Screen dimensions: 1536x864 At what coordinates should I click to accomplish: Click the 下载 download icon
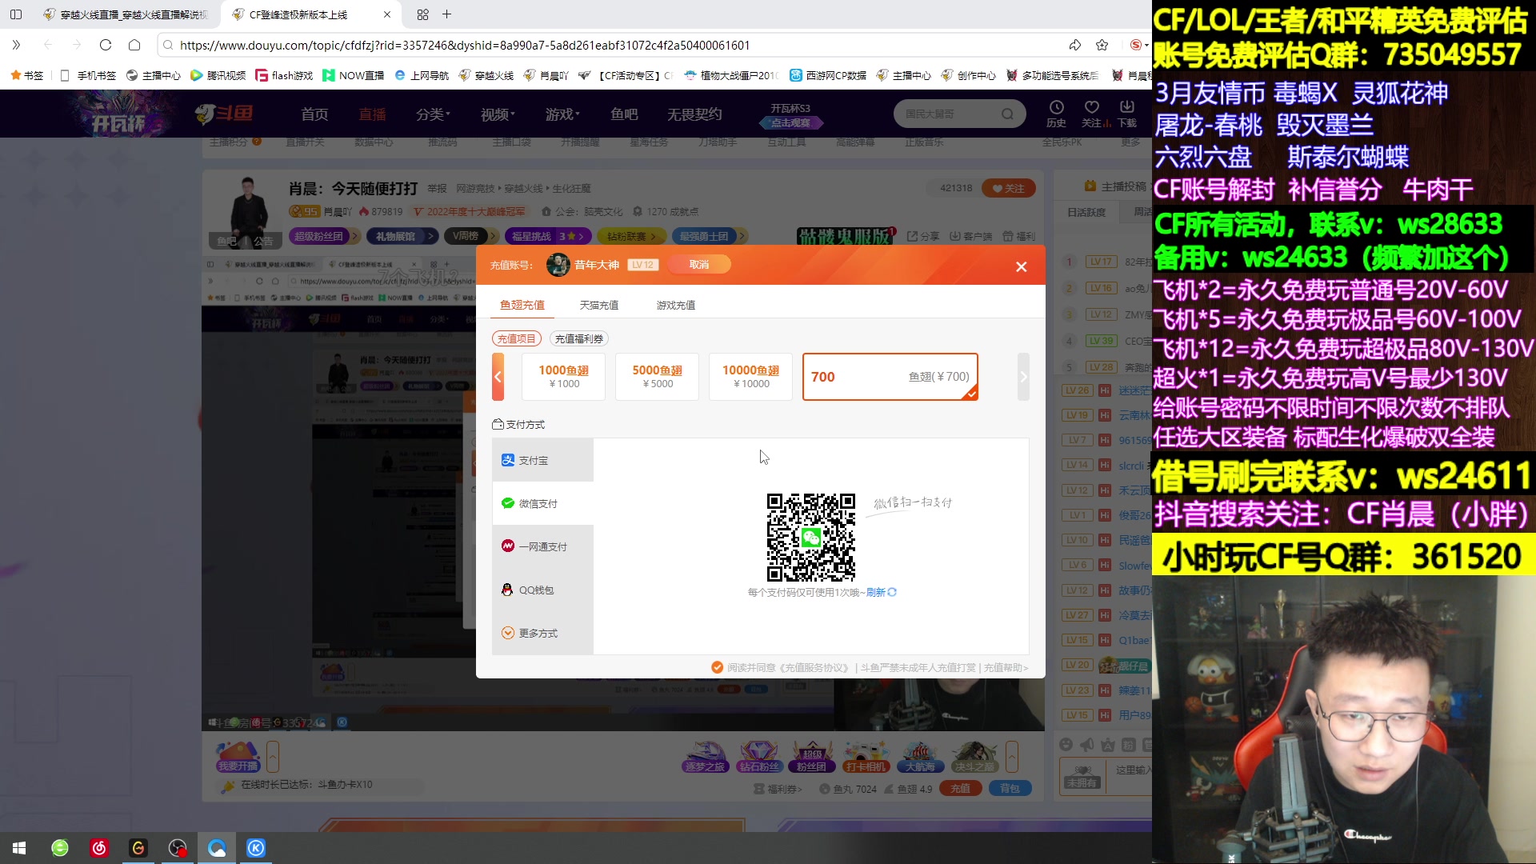(x=1127, y=114)
